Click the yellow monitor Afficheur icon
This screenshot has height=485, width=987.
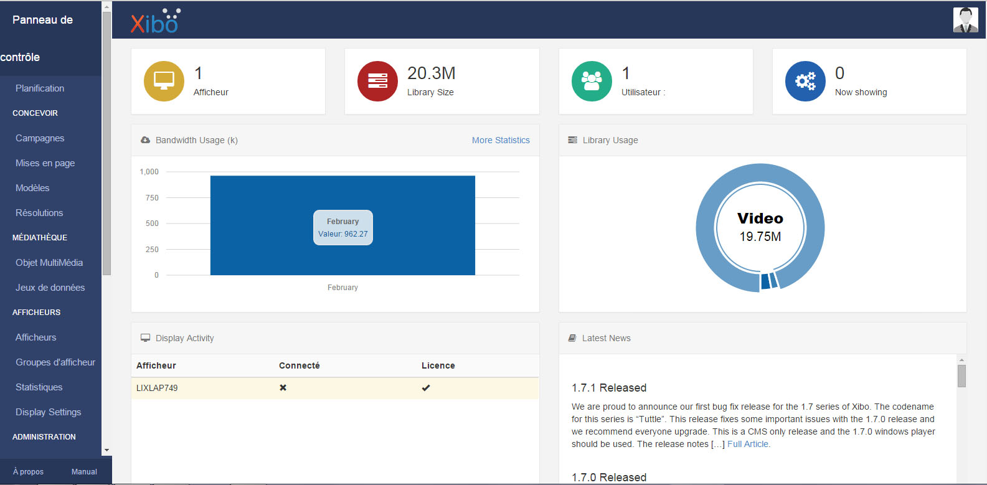[x=164, y=81]
